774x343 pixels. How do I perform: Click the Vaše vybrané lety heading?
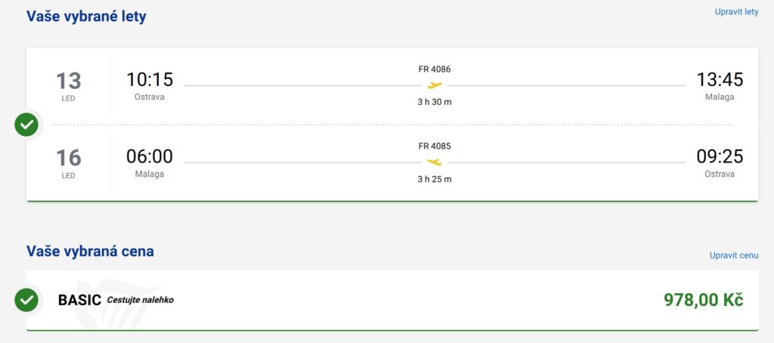86,16
